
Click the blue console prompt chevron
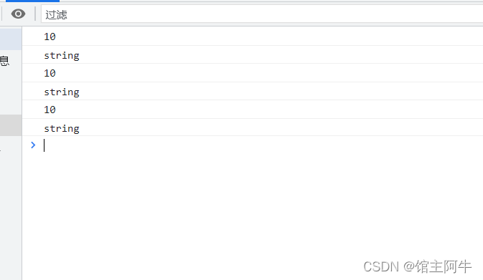click(33, 145)
